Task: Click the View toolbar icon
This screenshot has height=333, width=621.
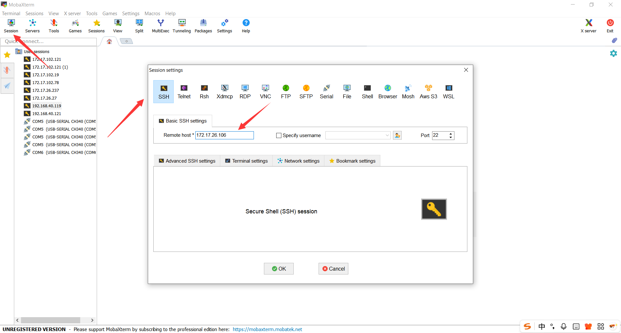Action: click(x=118, y=26)
